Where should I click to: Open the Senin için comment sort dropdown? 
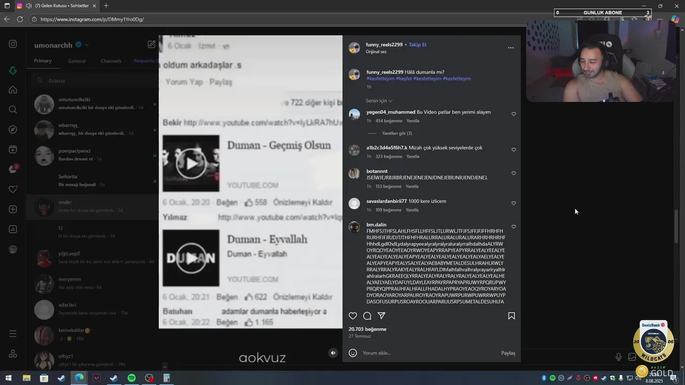tap(379, 101)
